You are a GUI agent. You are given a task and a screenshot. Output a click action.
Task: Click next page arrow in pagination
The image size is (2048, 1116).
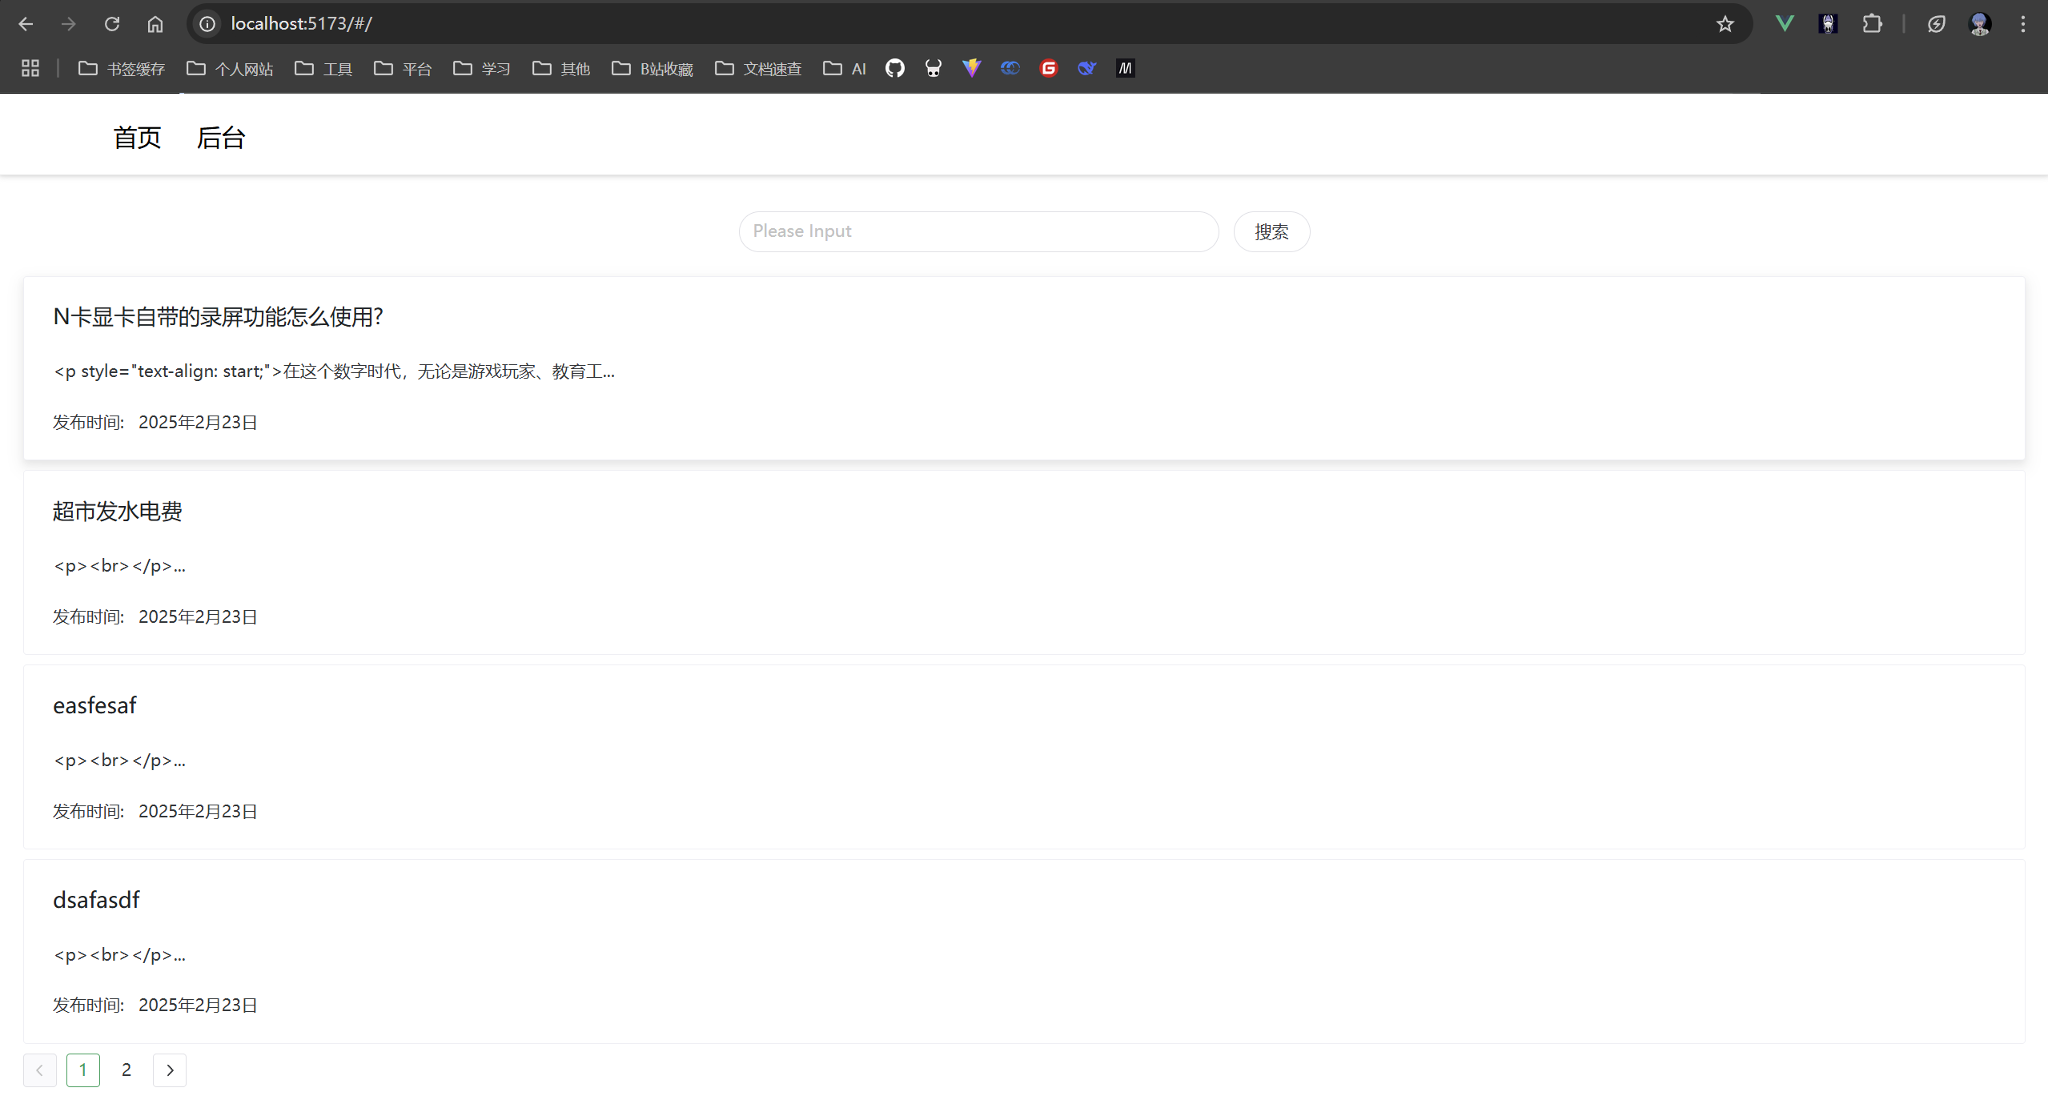[170, 1070]
